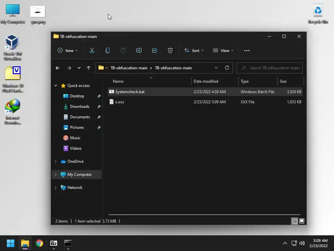
Task: Sort by Date modified column
Action: [215, 81]
